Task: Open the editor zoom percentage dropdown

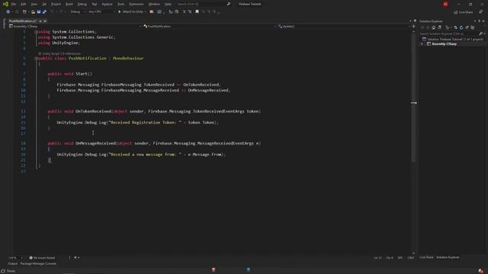Action: click(15, 258)
